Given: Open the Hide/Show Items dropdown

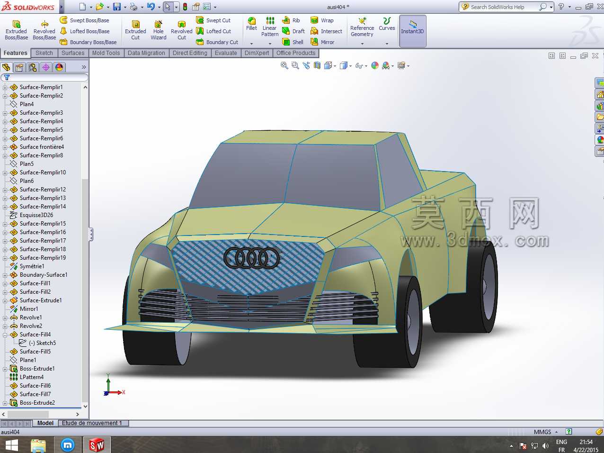Looking at the screenshot, I should (366, 66).
